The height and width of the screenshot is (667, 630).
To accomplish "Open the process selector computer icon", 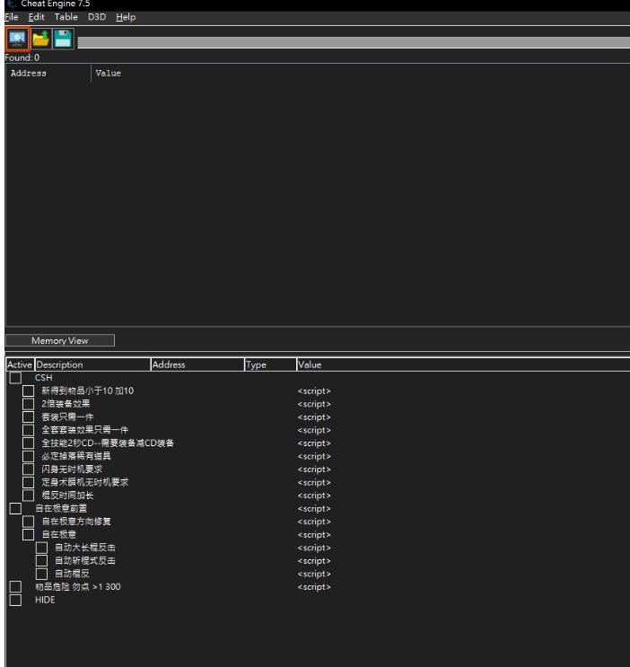I will pos(17,39).
